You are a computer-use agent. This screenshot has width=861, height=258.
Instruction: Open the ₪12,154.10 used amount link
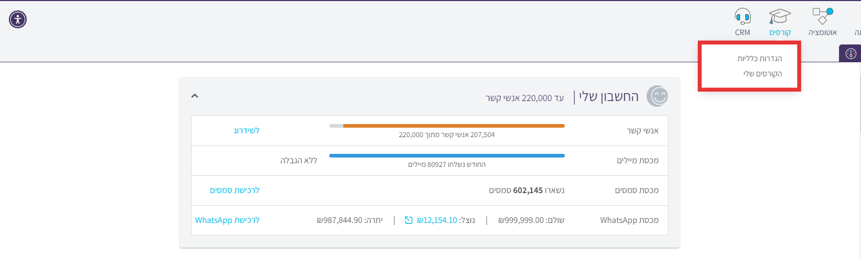click(x=437, y=220)
